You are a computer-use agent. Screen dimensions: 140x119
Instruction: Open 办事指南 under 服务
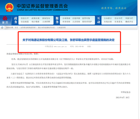pos(66,18)
